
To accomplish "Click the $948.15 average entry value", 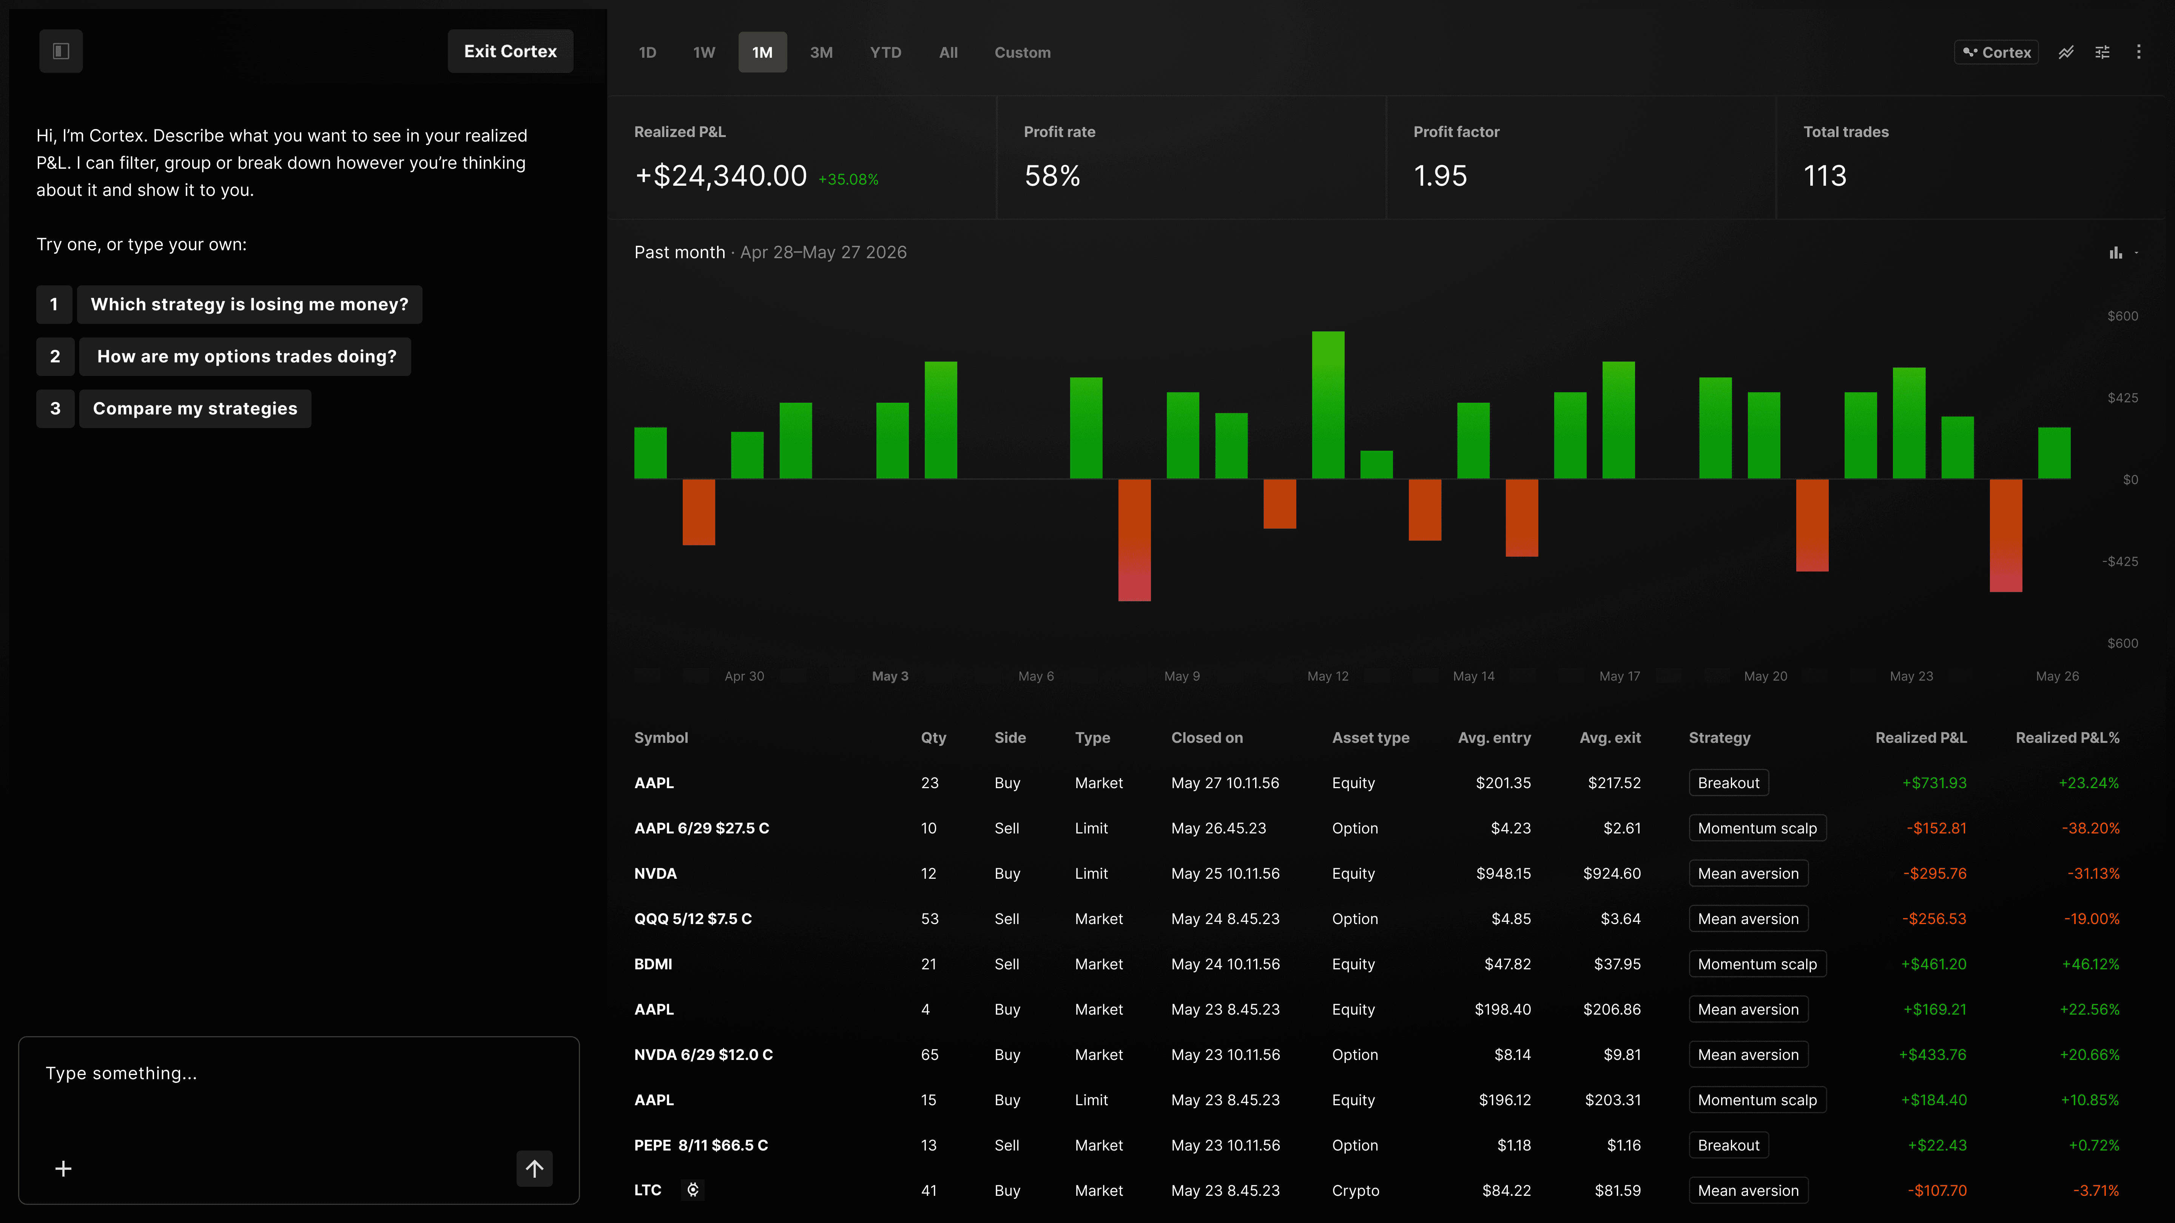I will click(x=1503, y=873).
